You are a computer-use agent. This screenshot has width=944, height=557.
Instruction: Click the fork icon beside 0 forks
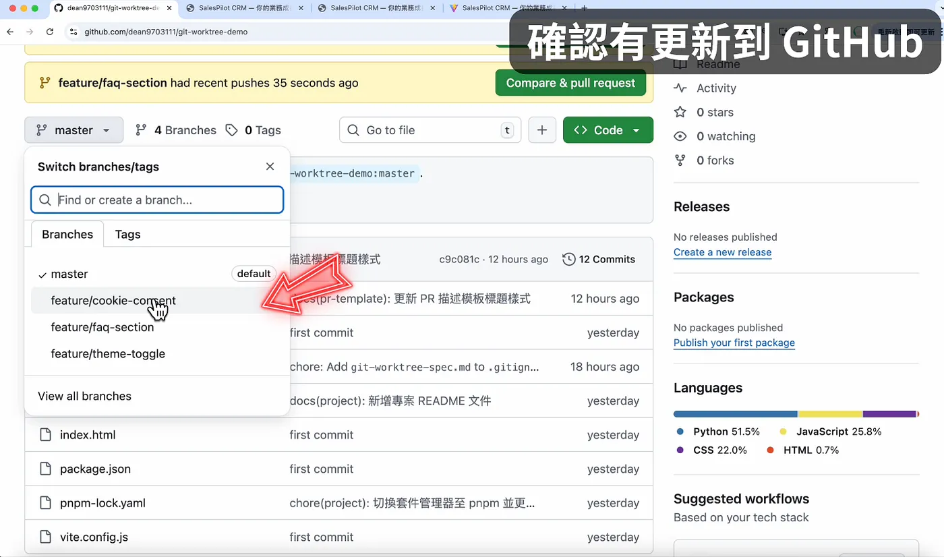click(680, 160)
